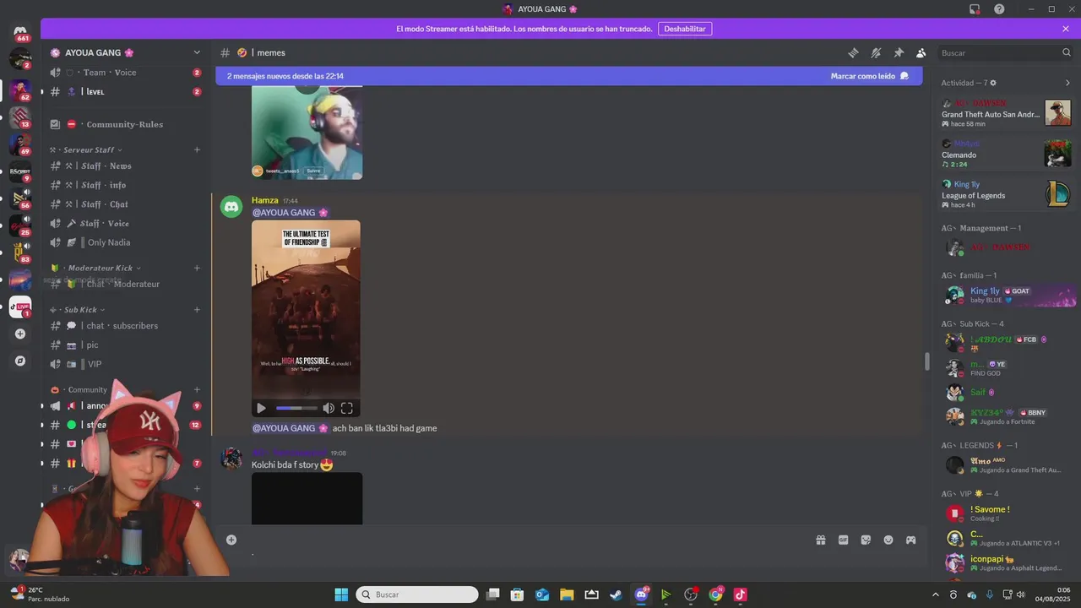Open the pic channel

pos(126,345)
